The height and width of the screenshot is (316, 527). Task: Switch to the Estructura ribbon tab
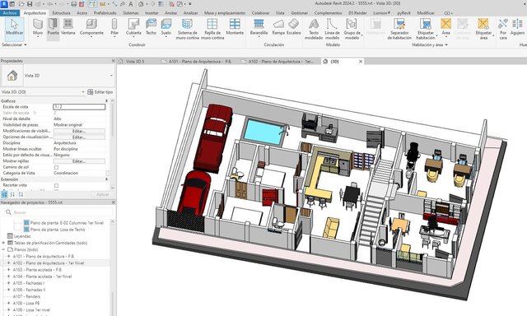point(61,13)
